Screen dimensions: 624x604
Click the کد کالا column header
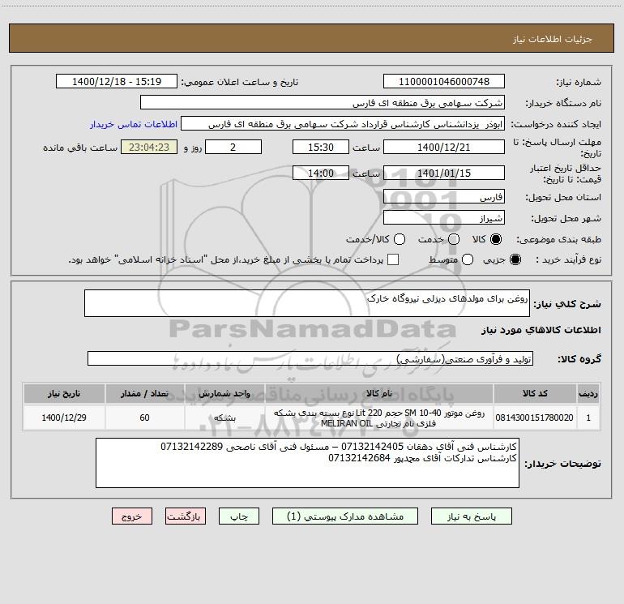pyautogui.click(x=535, y=393)
